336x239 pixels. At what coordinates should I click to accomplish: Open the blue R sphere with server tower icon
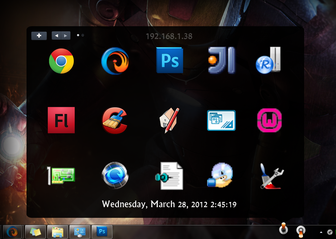(268, 60)
